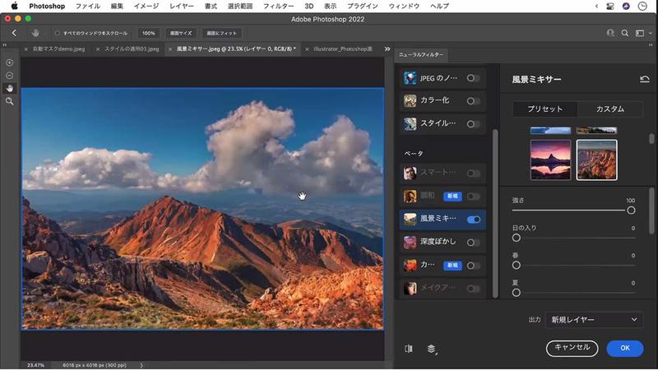Open the ファイル menu
This screenshot has width=658, height=370.
88,6
